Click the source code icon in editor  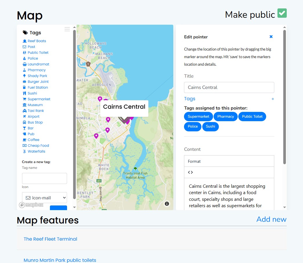[x=190, y=172]
